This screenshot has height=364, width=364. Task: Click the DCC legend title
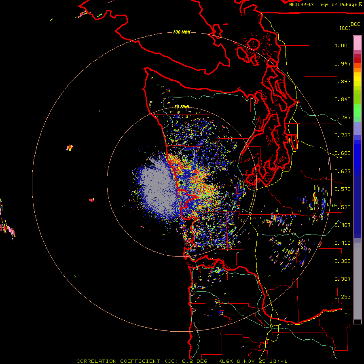(355, 24)
